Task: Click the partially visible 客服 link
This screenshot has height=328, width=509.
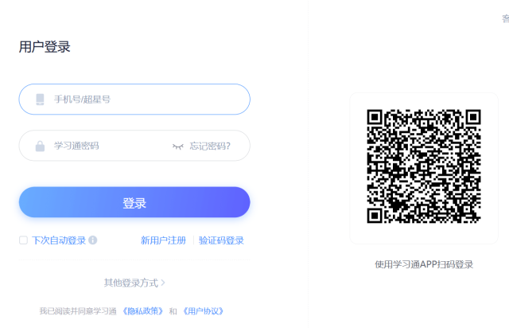Action: (x=506, y=18)
